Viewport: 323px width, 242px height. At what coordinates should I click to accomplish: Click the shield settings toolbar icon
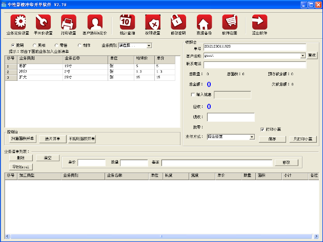[x=153, y=23]
